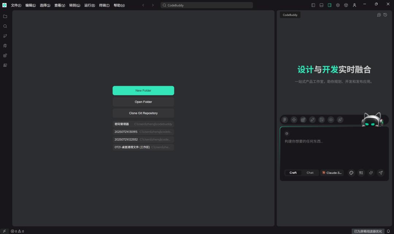This screenshot has width=394, height=234.
Task: Click the remote window icon in status bar
Action: coord(4,231)
